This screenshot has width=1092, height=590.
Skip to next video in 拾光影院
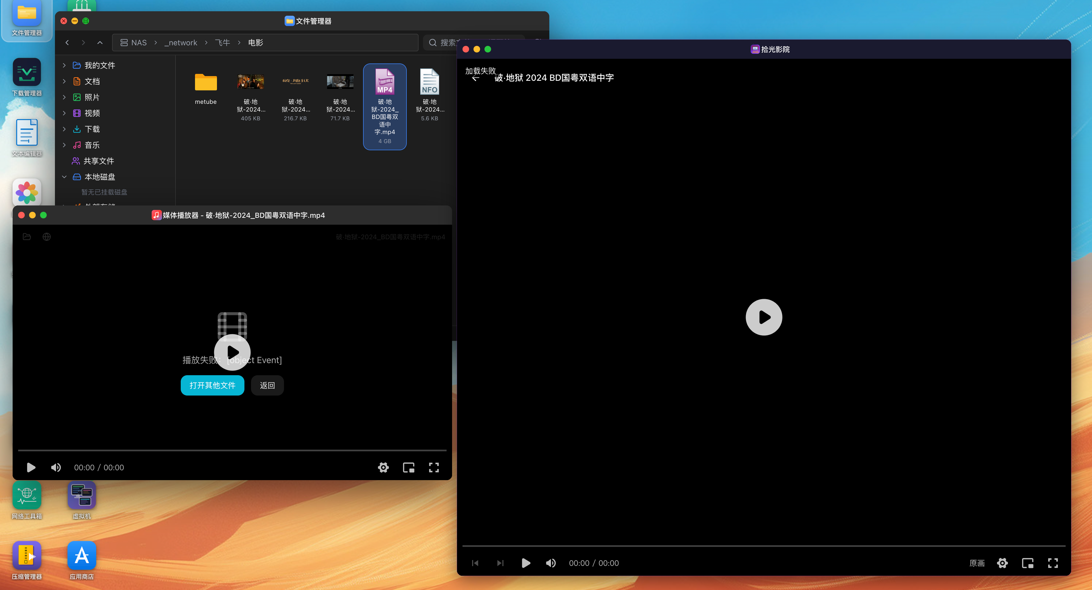pyautogui.click(x=500, y=563)
